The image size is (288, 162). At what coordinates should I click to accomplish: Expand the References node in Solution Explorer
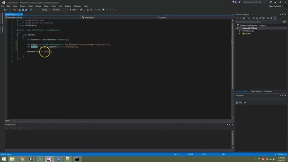point(240,31)
